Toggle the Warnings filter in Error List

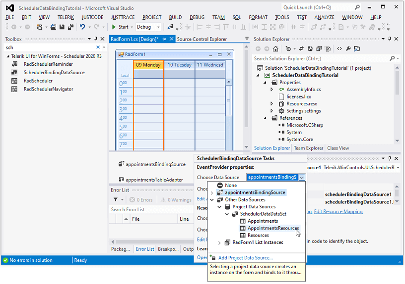click(176, 199)
